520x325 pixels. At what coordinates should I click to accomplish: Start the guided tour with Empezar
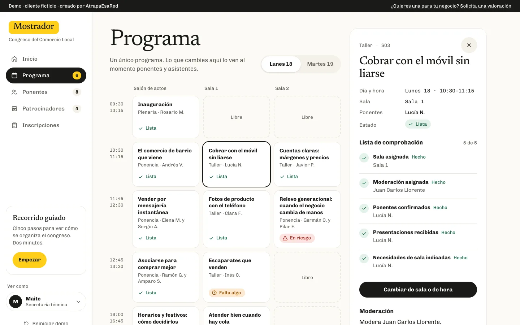tap(30, 260)
